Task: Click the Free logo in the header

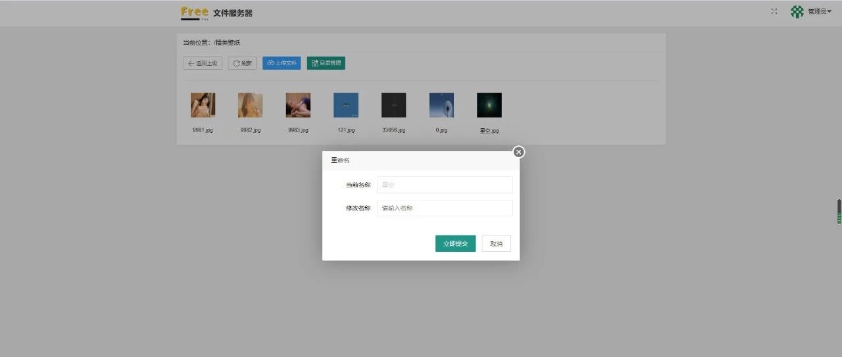Action: (195, 12)
